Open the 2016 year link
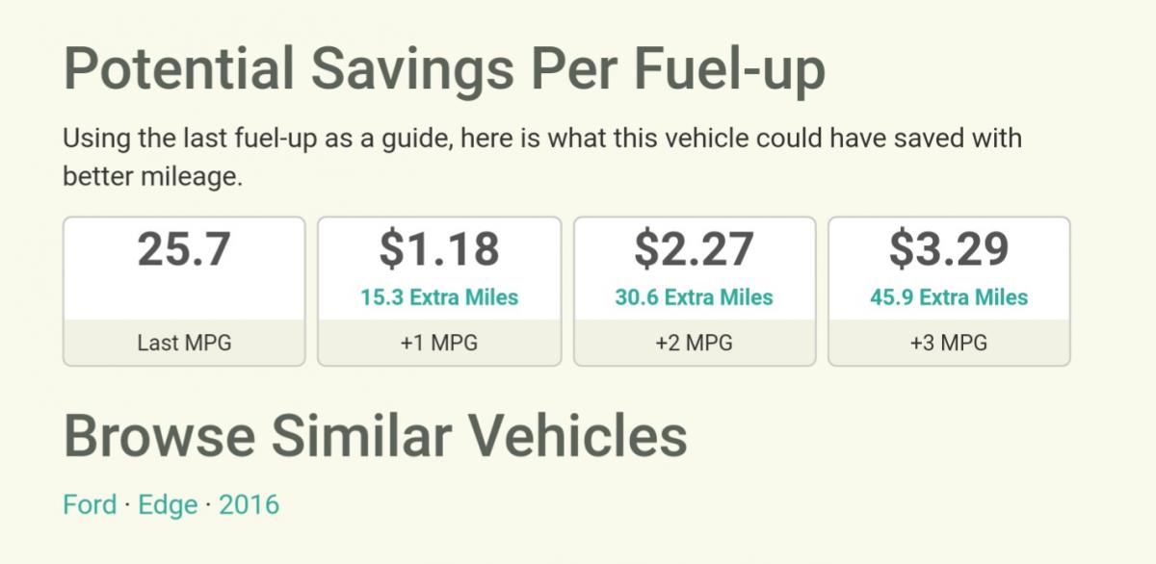This screenshot has width=1156, height=564. (249, 504)
